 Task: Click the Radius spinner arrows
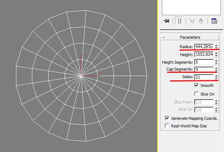216,47
